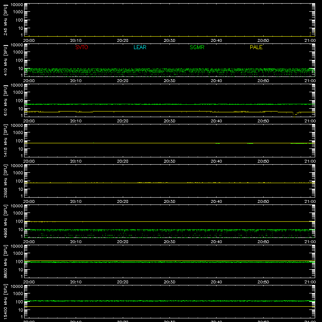Viewport: 322px width, 322px height.
Task: Click 20:10 time label under 2695 MHz panel
Action: coord(76,202)
